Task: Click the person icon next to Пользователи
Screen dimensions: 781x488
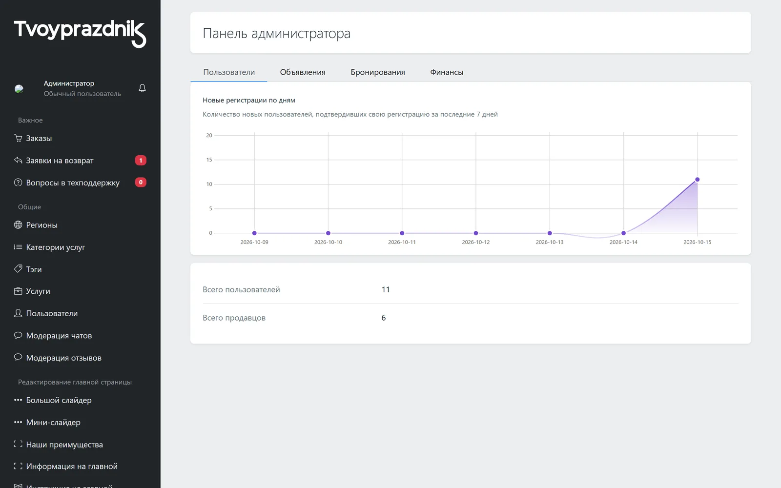Action: pos(18,313)
